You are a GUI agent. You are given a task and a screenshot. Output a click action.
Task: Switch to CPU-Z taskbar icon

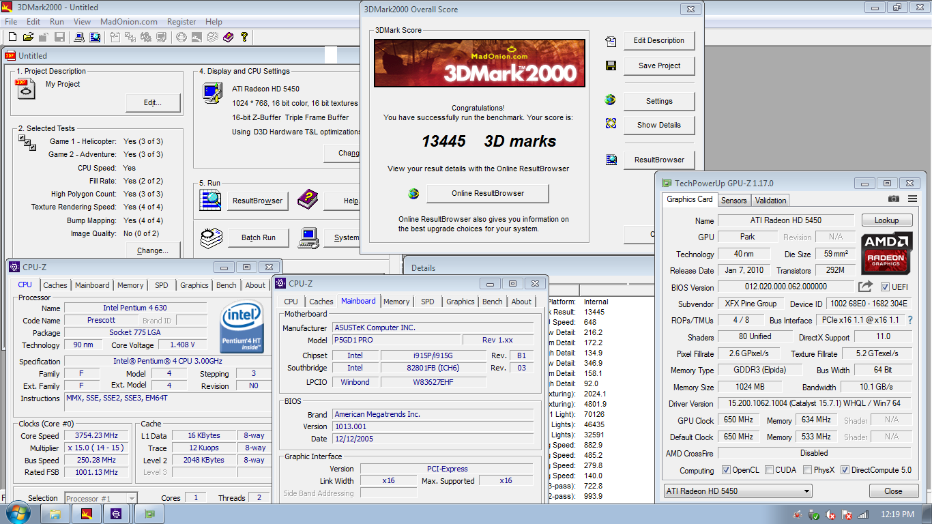pyautogui.click(x=118, y=514)
